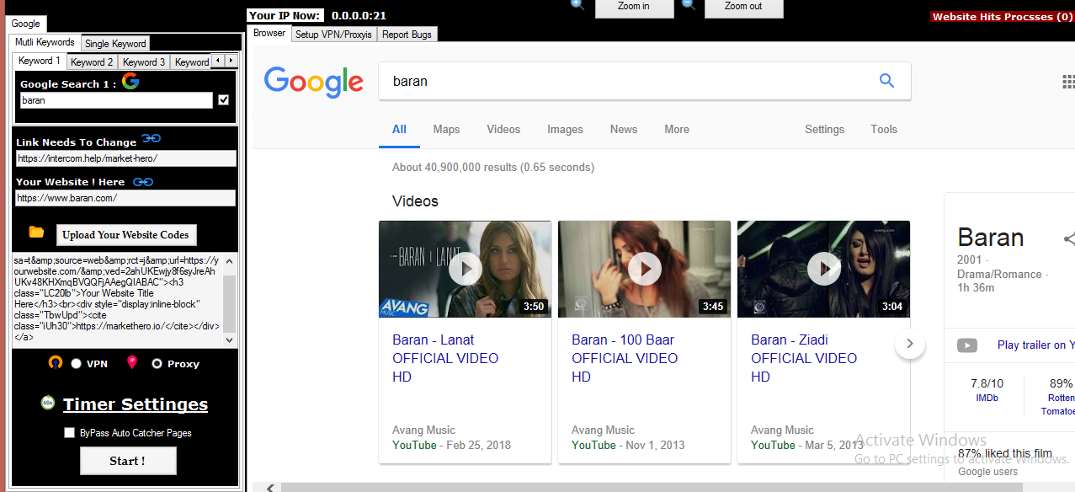Click inside the Google search input showing baran

[x=589, y=80]
